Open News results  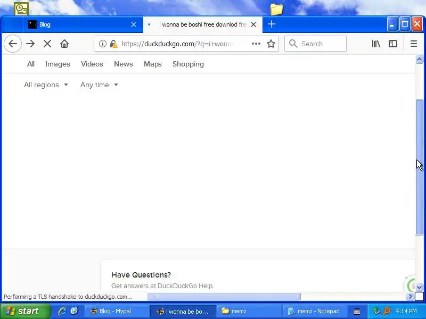[124, 64]
